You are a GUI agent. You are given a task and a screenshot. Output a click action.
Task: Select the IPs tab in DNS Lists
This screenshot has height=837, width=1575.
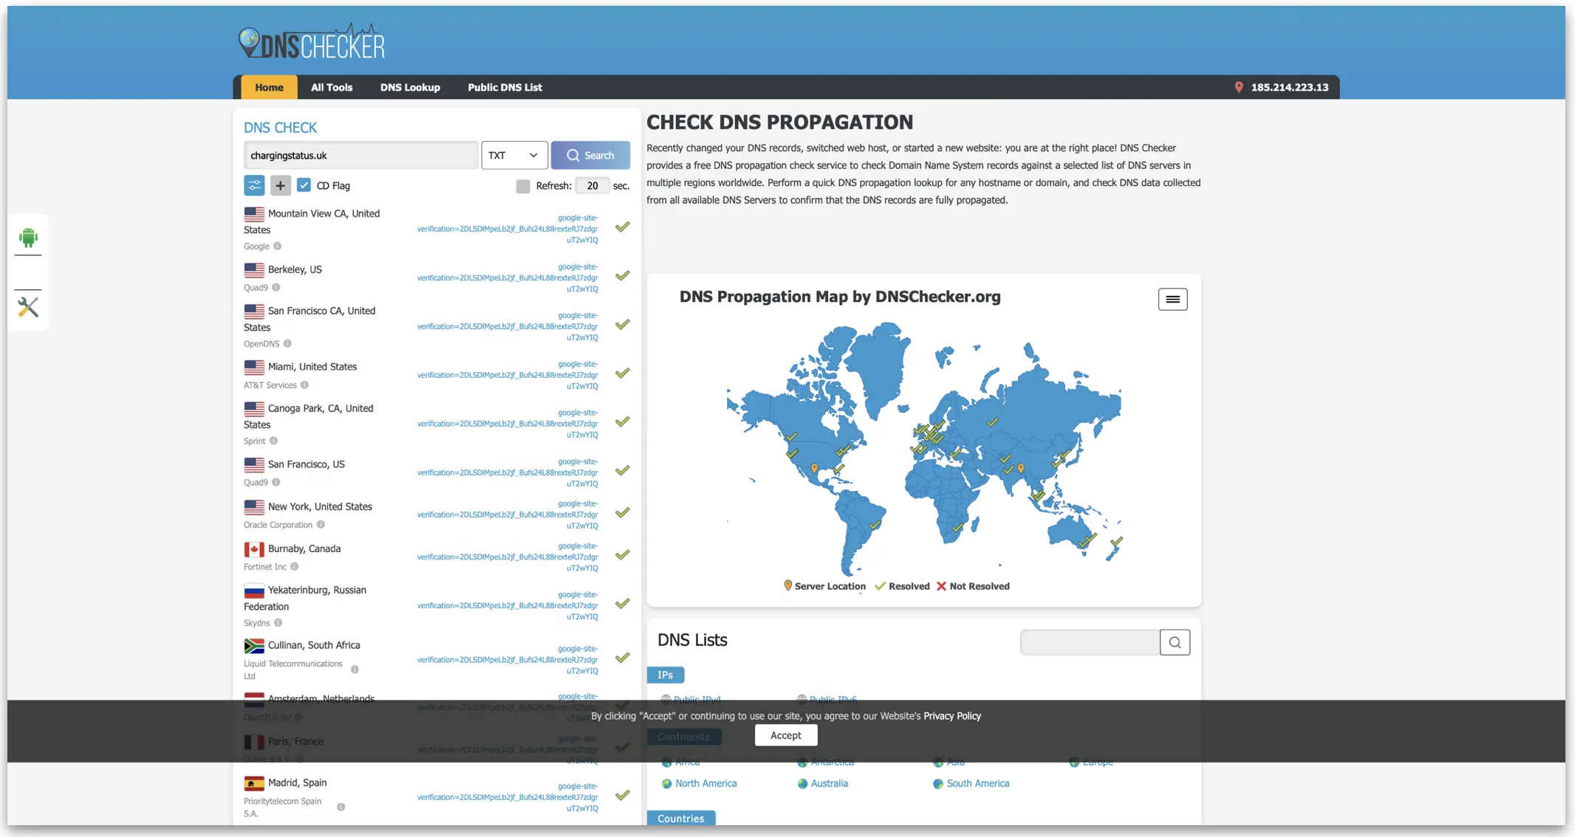click(x=665, y=675)
